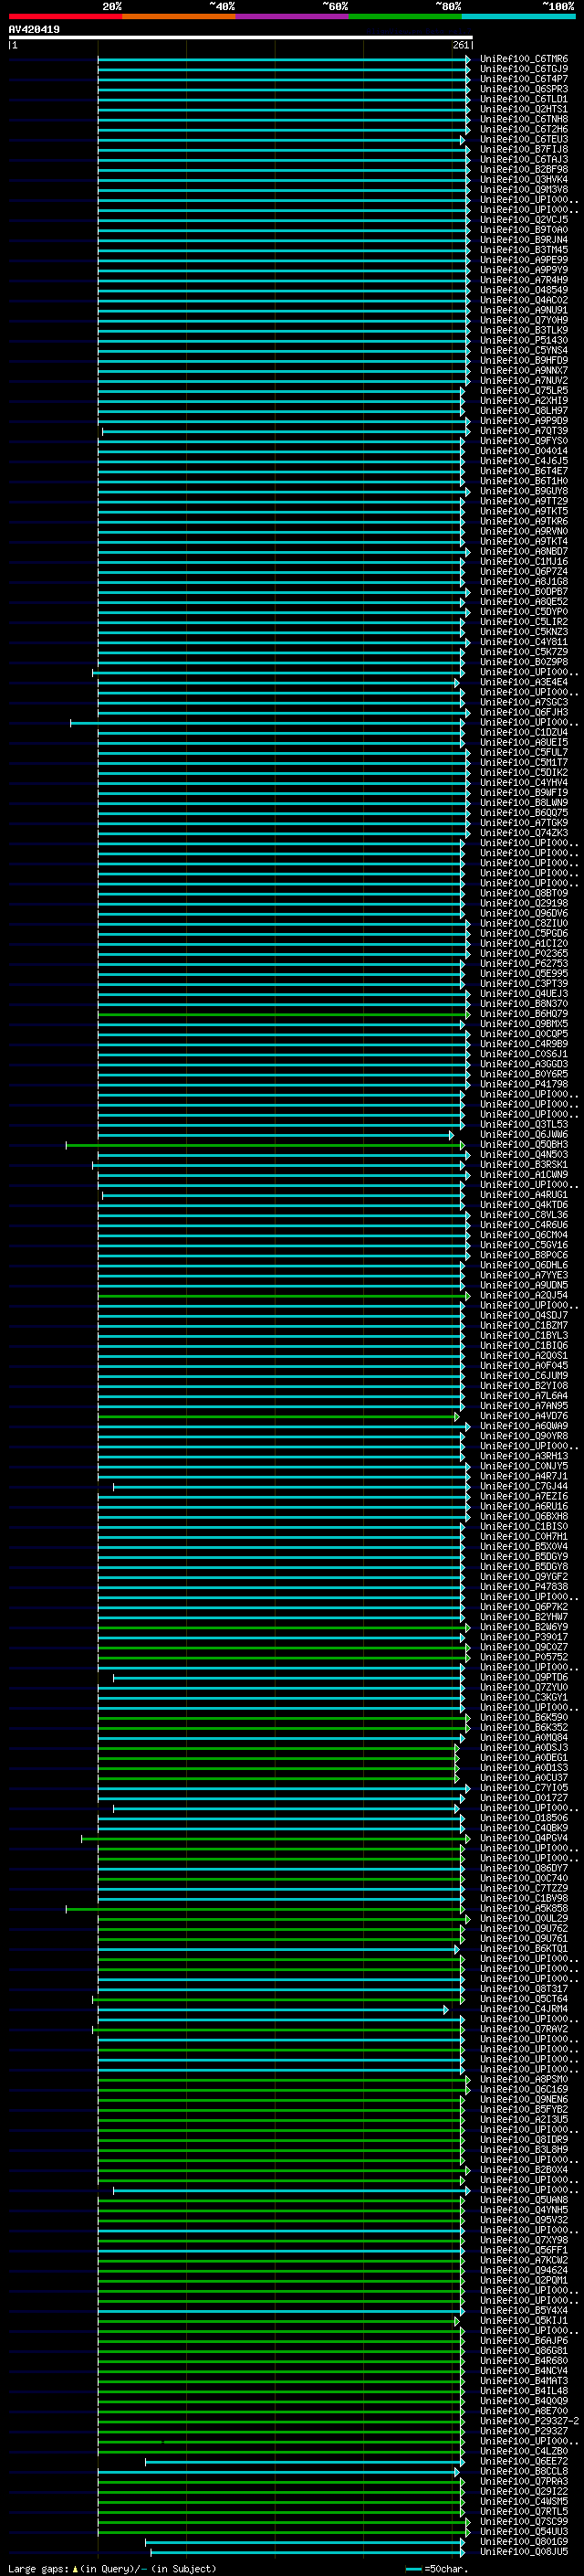Viewport: 584px width, 2576px height.
Task: Select hit label UniRef100_A4RUG1
Action: pyautogui.click(x=524, y=1195)
